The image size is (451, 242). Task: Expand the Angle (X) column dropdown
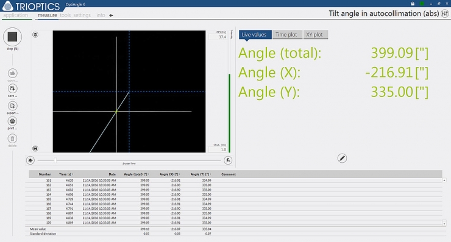tap(179, 174)
